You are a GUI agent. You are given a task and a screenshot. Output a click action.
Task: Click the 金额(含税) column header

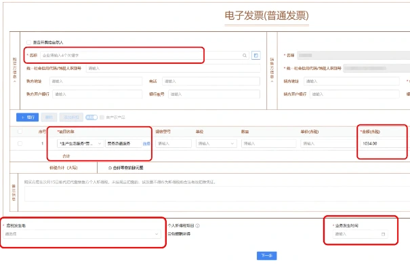pos(370,132)
